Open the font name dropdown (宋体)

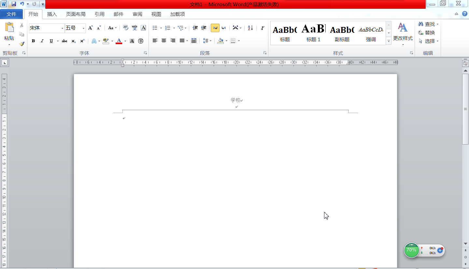[62, 28]
